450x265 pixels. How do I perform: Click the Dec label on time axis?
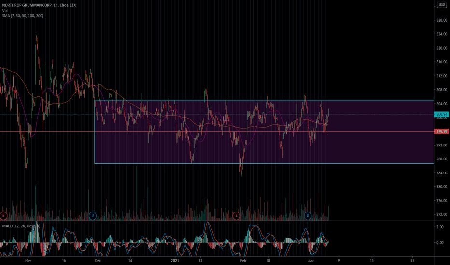98,260
